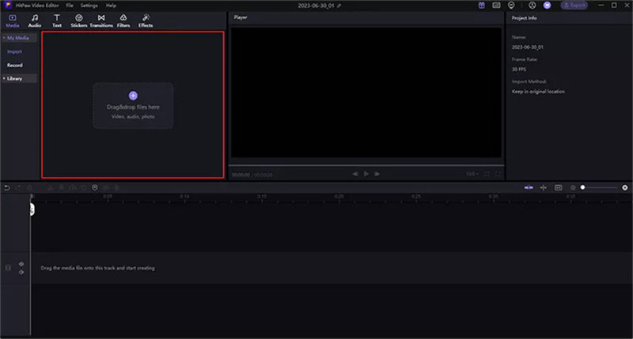Image resolution: width=633 pixels, height=339 pixels.
Task: Open the File menu
Action: [x=70, y=5]
